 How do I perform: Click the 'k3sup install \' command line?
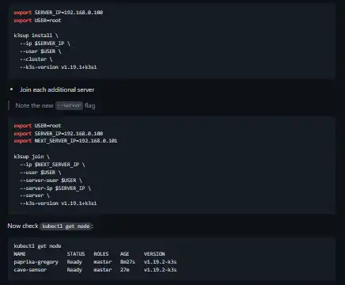pos(36,36)
